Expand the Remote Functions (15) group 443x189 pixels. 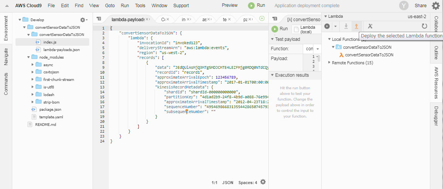(x=330, y=62)
